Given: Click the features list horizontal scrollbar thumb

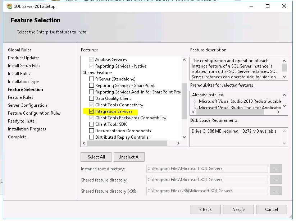Looking at the screenshot, I should [127, 143].
